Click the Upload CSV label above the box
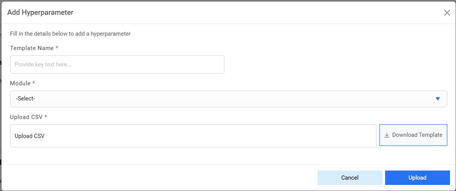The image size is (456, 191). pyautogui.click(x=26, y=117)
